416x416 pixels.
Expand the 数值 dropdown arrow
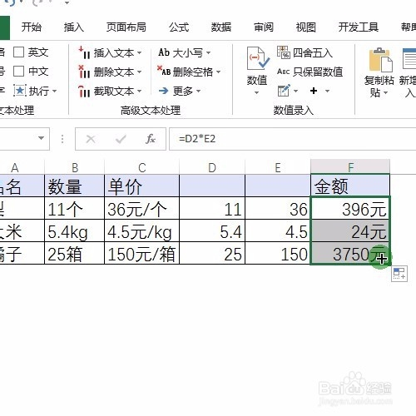point(257,92)
